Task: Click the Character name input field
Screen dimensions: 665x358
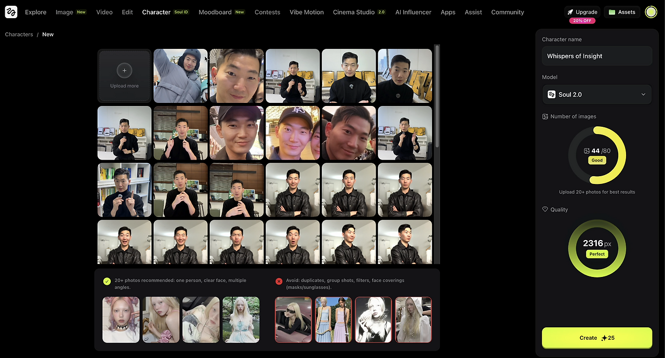Action: pyautogui.click(x=596, y=56)
